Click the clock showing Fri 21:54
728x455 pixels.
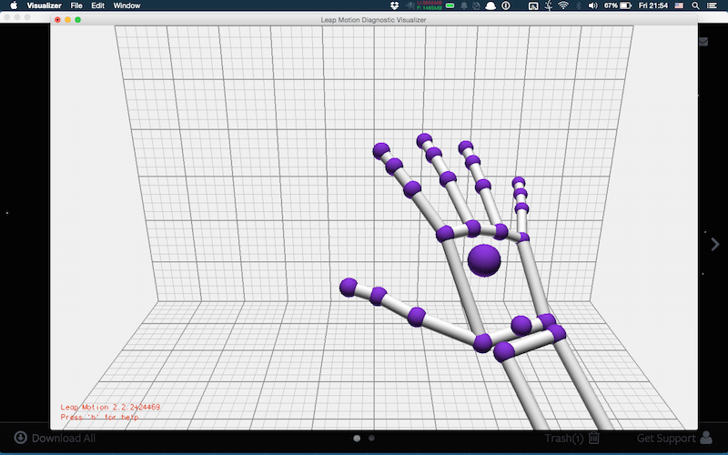click(x=652, y=5)
